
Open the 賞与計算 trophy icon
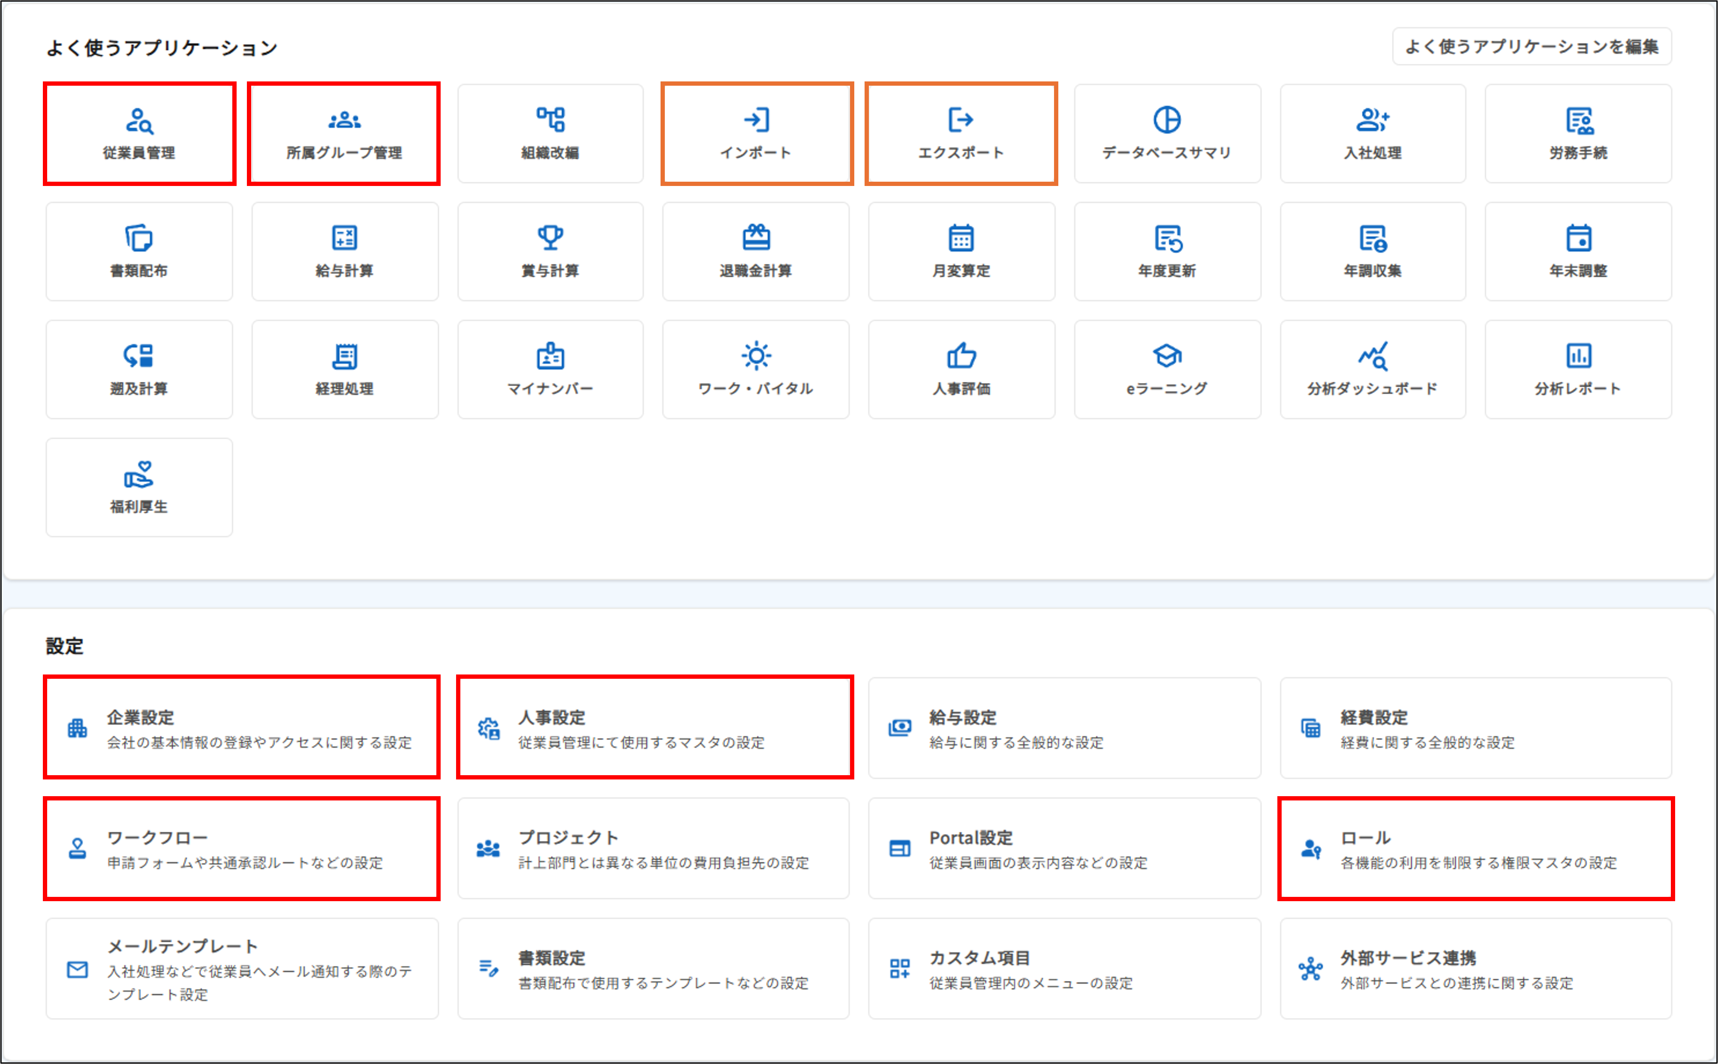click(550, 238)
